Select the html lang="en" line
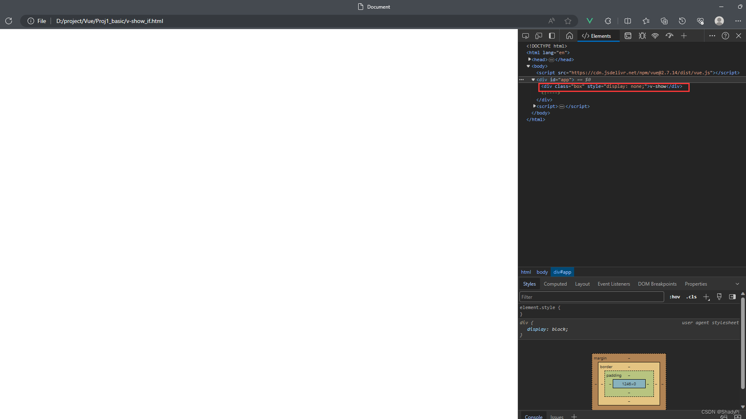 pos(548,53)
